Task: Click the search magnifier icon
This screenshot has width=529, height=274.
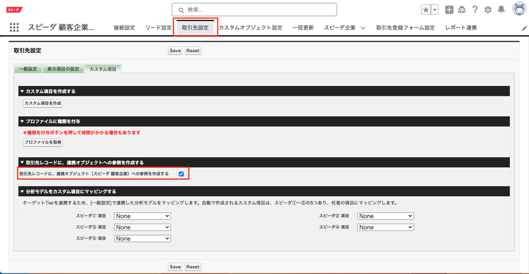Action: coord(181,10)
